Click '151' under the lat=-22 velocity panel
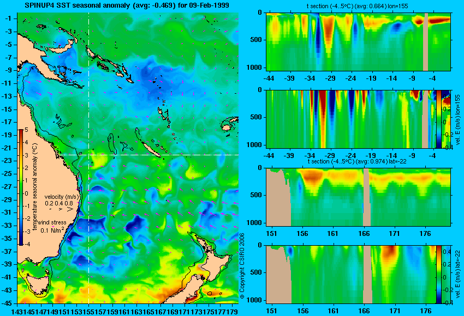 click(272, 311)
